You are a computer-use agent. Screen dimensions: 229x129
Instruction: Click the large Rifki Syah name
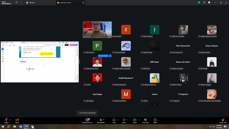(155, 62)
